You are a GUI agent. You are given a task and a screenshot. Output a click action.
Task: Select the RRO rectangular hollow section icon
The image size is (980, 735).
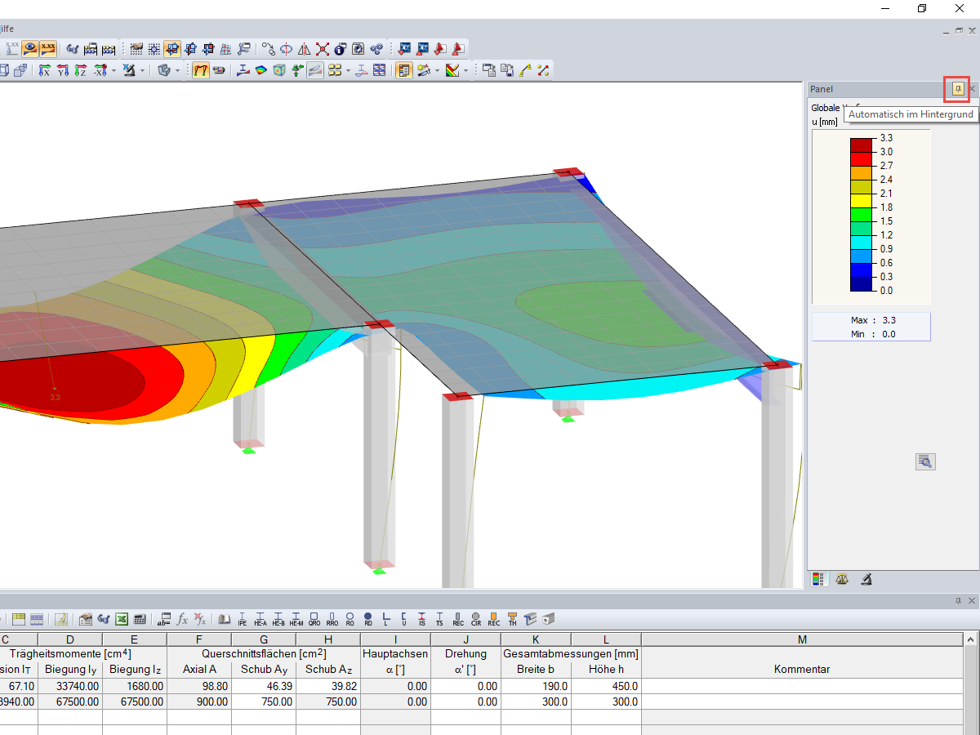pos(332,619)
